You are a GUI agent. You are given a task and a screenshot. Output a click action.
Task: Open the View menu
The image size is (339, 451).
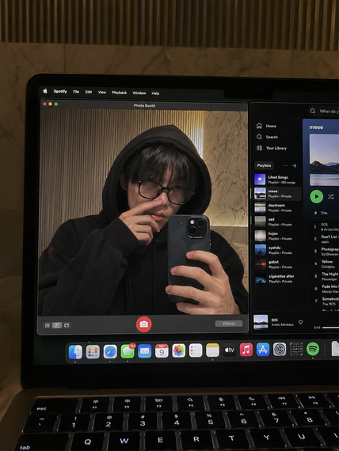pyautogui.click(x=102, y=92)
